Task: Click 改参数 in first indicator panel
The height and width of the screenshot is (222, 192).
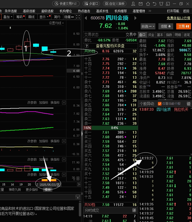Action: (x=32, y=102)
